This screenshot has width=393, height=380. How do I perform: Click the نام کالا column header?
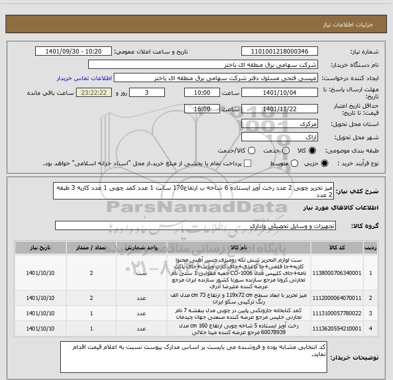coord(239,247)
